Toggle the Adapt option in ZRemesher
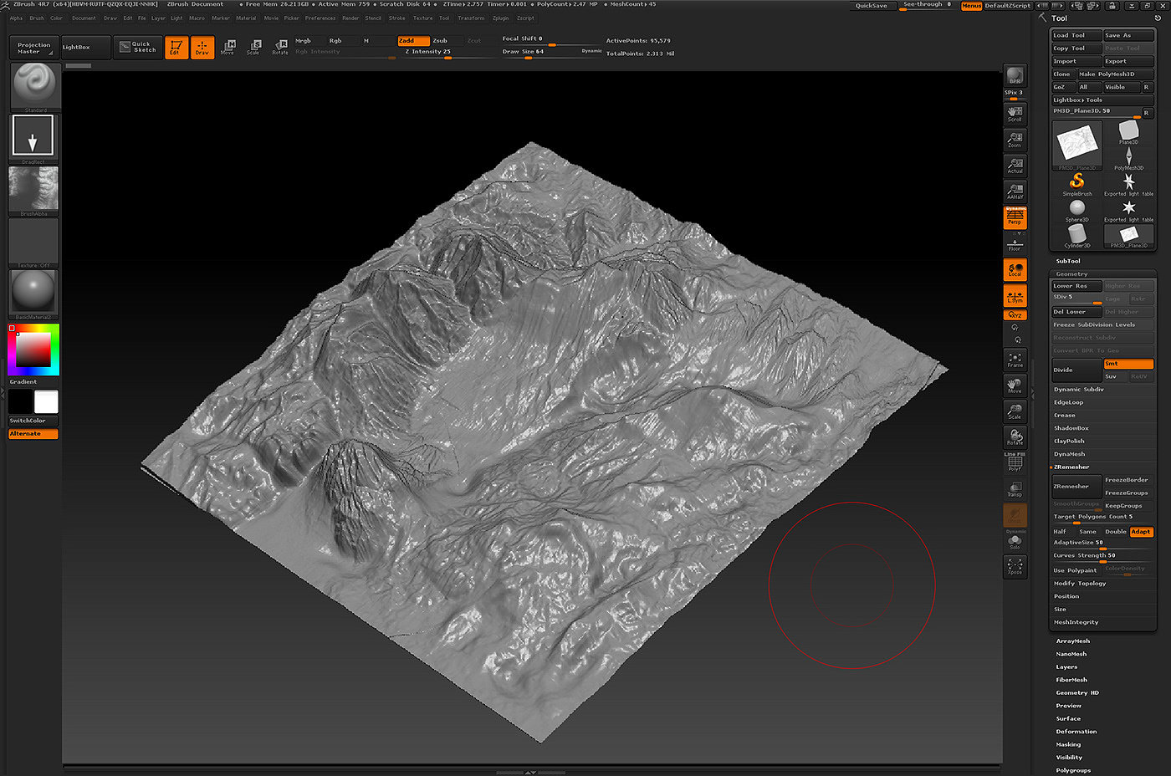This screenshot has width=1171, height=776. pos(1141,532)
